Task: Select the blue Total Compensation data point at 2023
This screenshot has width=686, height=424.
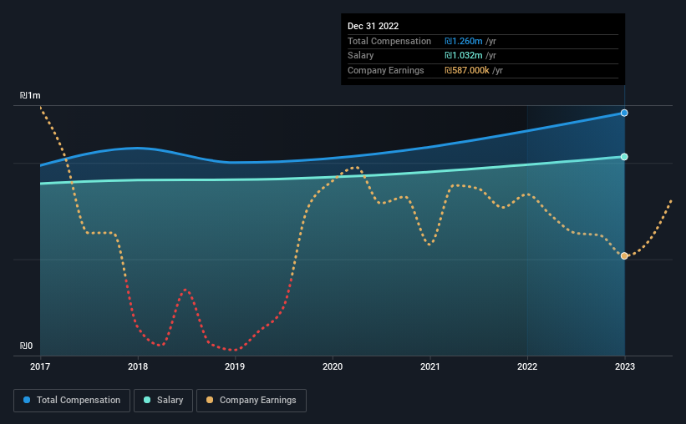Action: click(624, 113)
